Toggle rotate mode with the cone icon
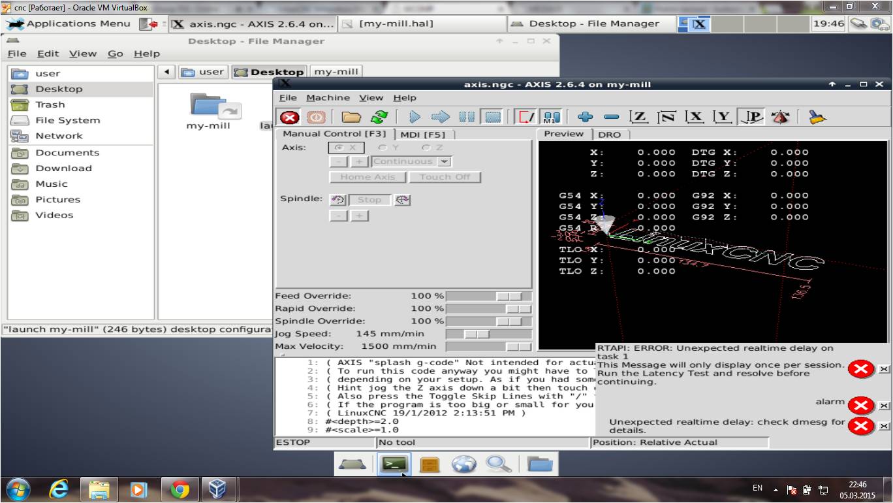Image resolution: width=893 pixels, height=503 pixels. pos(781,118)
